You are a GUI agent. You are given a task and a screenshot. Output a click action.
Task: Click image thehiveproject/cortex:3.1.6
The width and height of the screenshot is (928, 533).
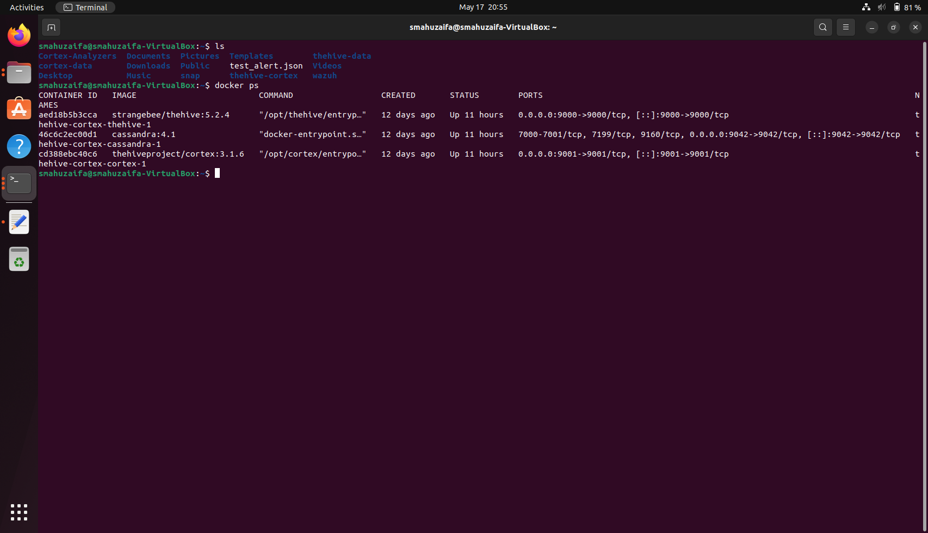tap(178, 154)
